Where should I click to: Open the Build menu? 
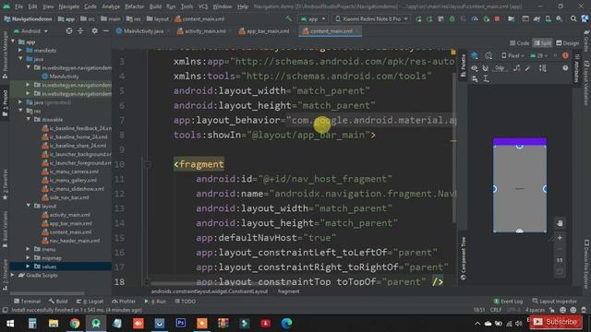(155, 6)
